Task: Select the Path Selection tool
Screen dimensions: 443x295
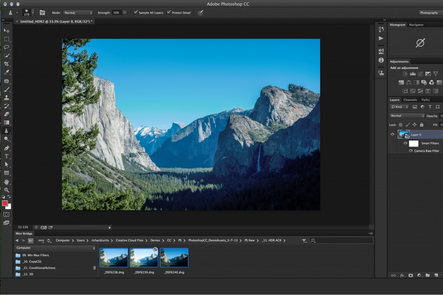Action: pyautogui.click(x=7, y=164)
